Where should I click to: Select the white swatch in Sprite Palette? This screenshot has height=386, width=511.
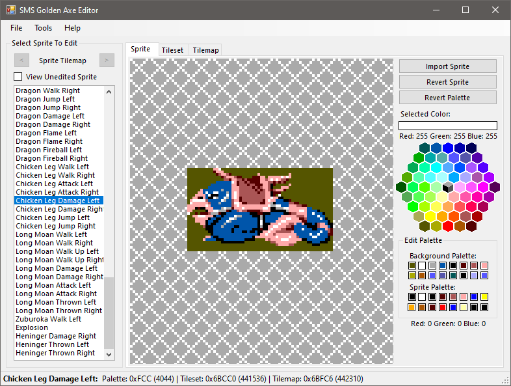click(422, 297)
